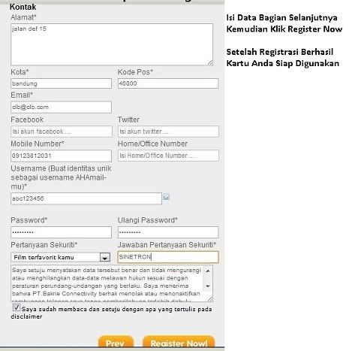Focus the Mobile Number field
Screen dimensions: 358x351
61,156
